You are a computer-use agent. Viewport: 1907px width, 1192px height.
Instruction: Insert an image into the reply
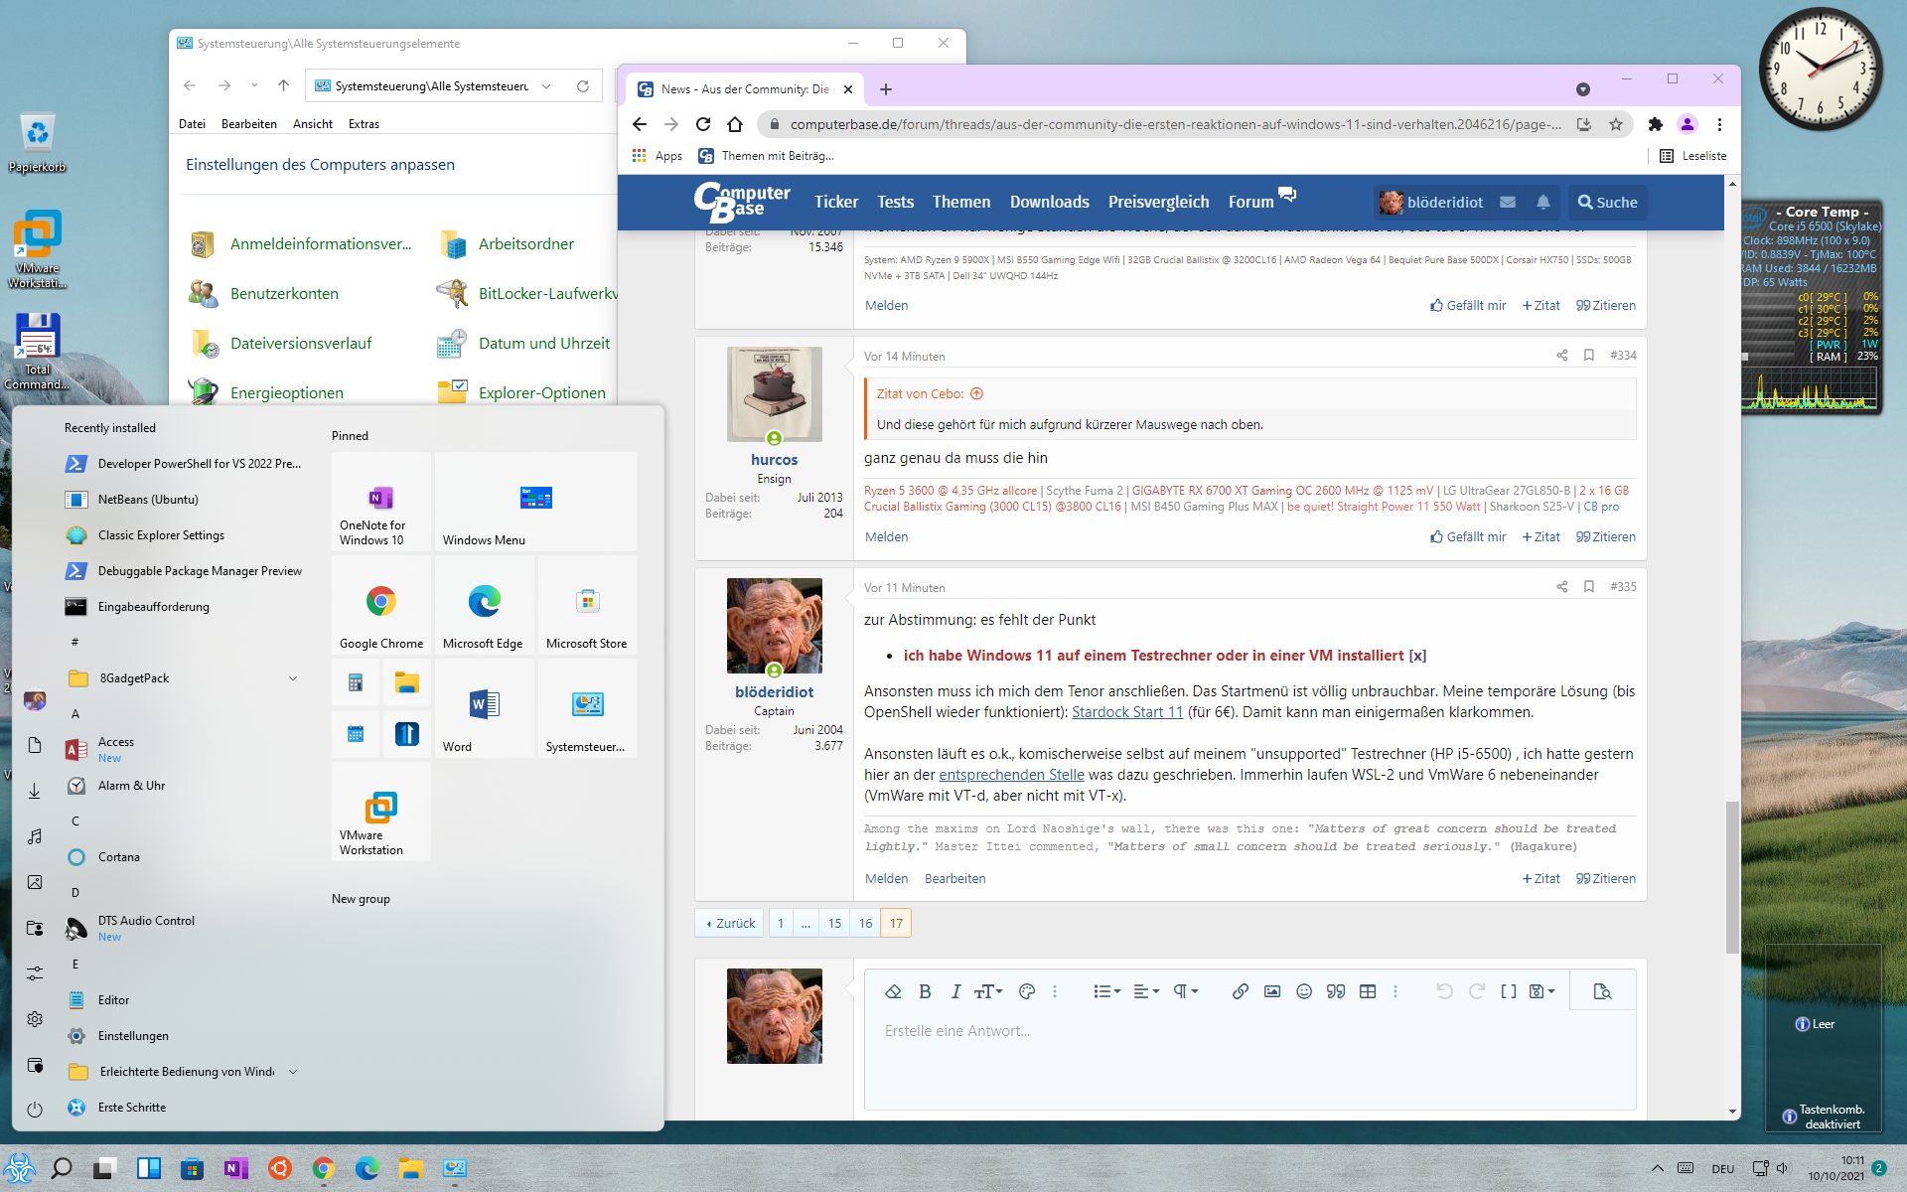coord(1271,991)
